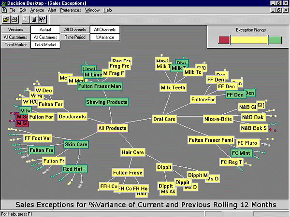Open the File menu

pos(12,10)
